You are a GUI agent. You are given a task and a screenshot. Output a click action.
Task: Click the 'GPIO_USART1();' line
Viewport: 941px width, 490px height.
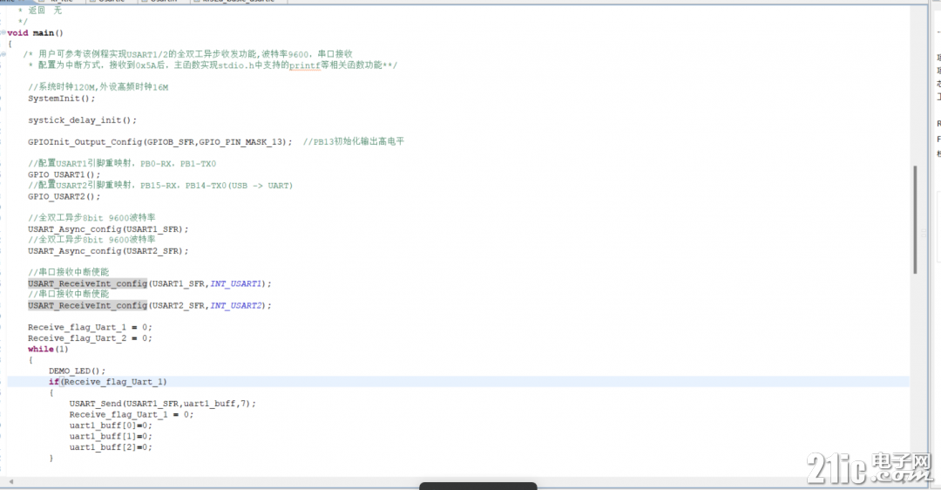coord(64,174)
